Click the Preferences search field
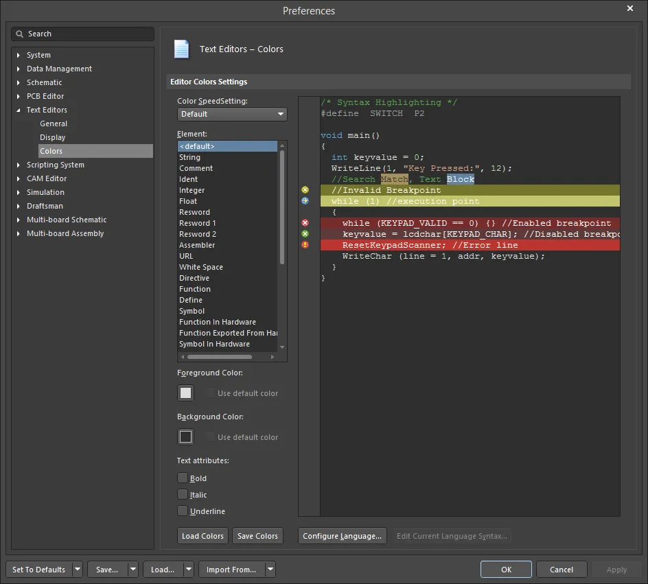 pyautogui.click(x=82, y=34)
